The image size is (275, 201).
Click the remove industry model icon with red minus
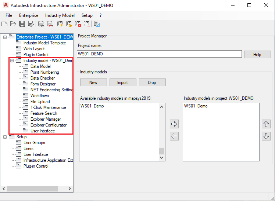pyautogui.click(x=87, y=24)
